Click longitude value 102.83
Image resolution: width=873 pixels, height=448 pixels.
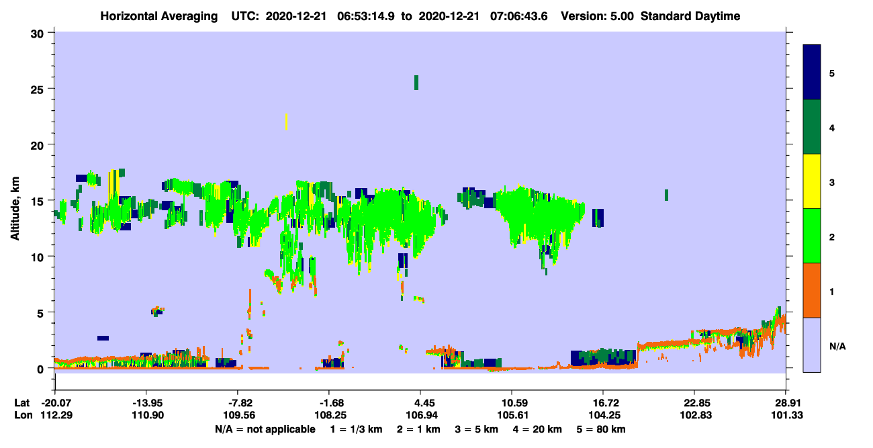pyautogui.click(x=694, y=416)
